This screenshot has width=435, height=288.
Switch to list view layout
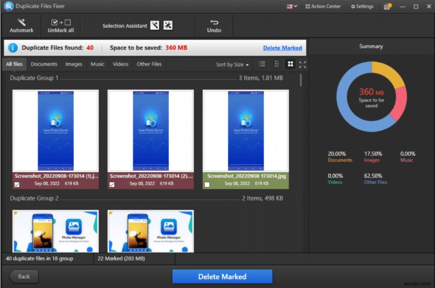(262, 64)
